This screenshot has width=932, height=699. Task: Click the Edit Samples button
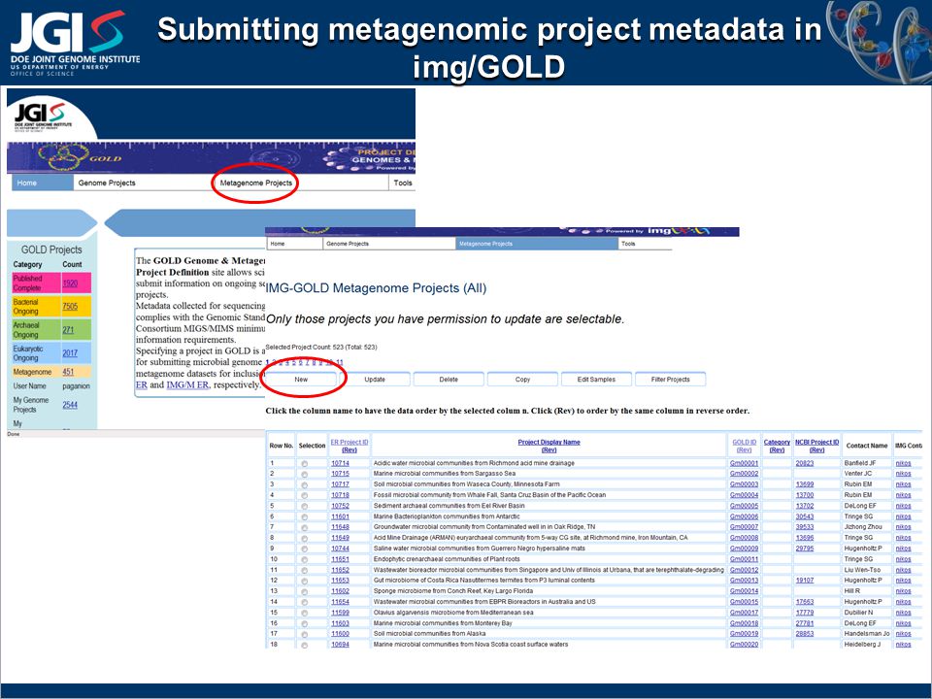(596, 380)
